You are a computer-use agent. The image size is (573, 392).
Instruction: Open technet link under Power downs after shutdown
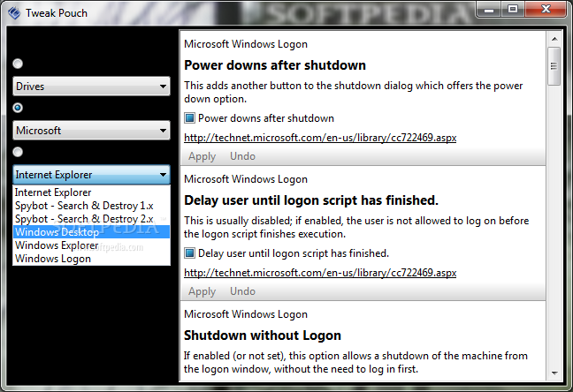pyautogui.click(x=320, y=138)
